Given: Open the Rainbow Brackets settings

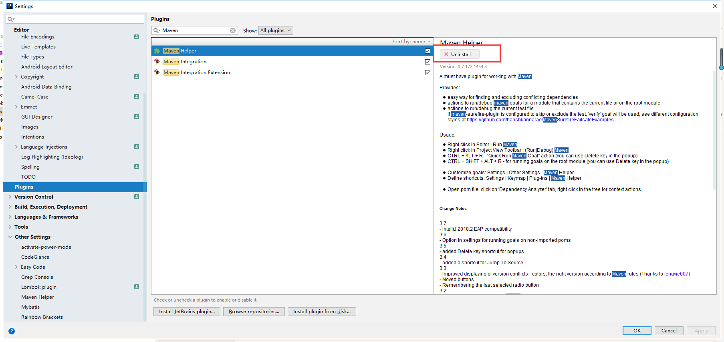Looking at the screenshot, I should (42, 317).
